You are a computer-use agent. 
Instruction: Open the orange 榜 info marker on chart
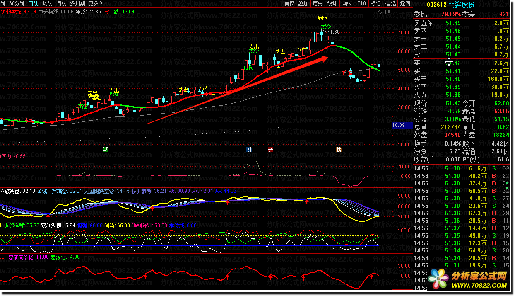[339, 149]
